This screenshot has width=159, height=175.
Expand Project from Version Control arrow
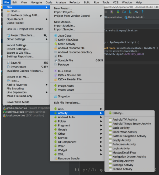tap(101, 16)
